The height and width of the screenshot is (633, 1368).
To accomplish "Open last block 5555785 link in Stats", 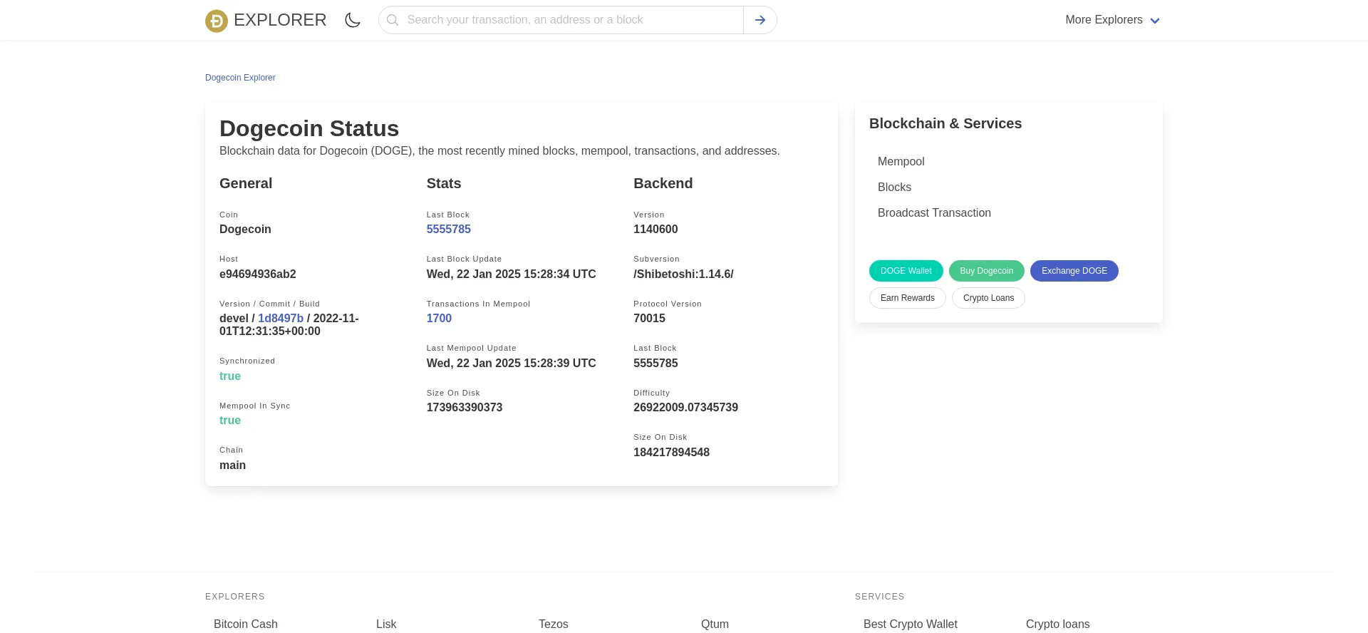I will 449,229.
